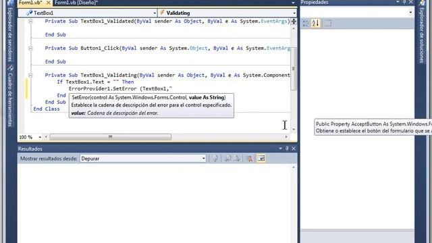Collapse the Button1_Click sub
Screen dimensions: 432x243
[30, 48]
